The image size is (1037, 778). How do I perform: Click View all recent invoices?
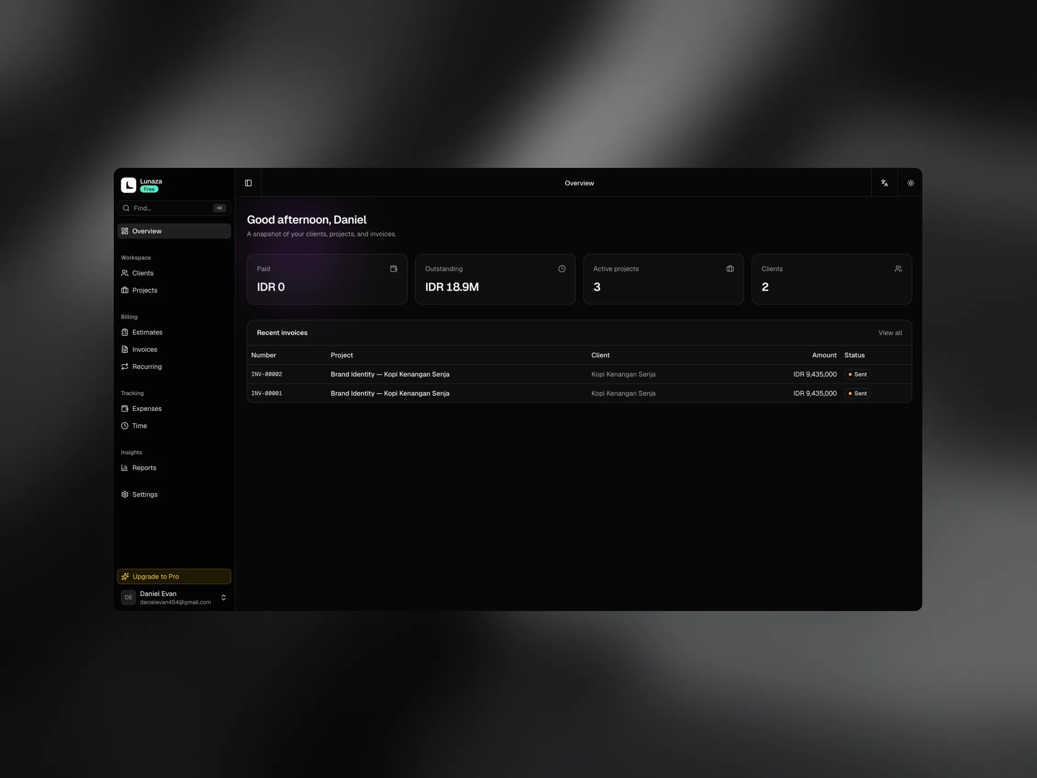[890, 333]
